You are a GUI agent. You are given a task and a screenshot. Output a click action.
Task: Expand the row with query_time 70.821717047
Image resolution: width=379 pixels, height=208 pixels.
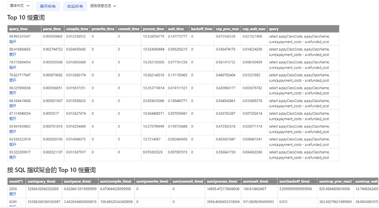(x=13, y=80)
